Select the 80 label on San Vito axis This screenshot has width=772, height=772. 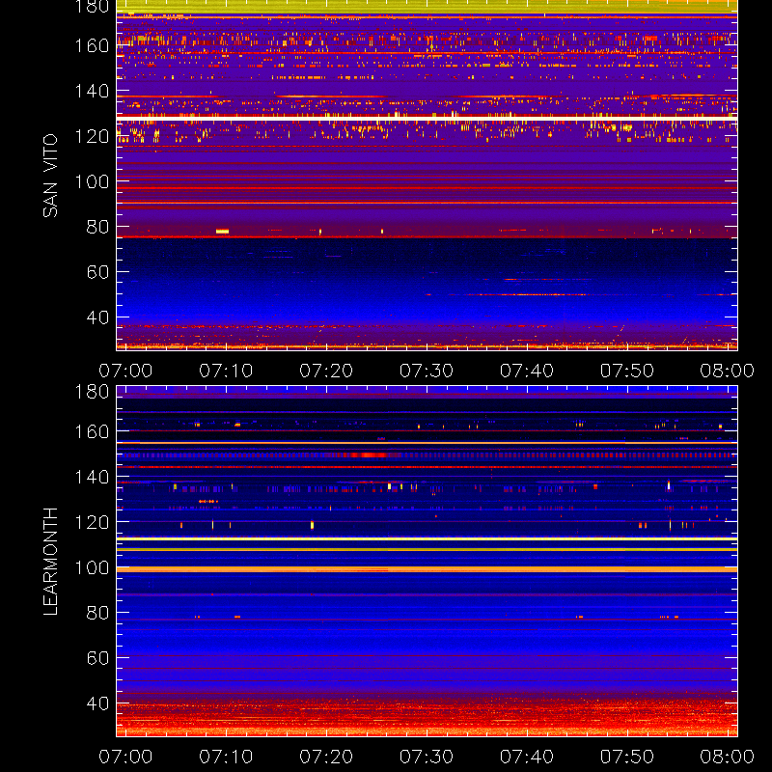[97, 227]
